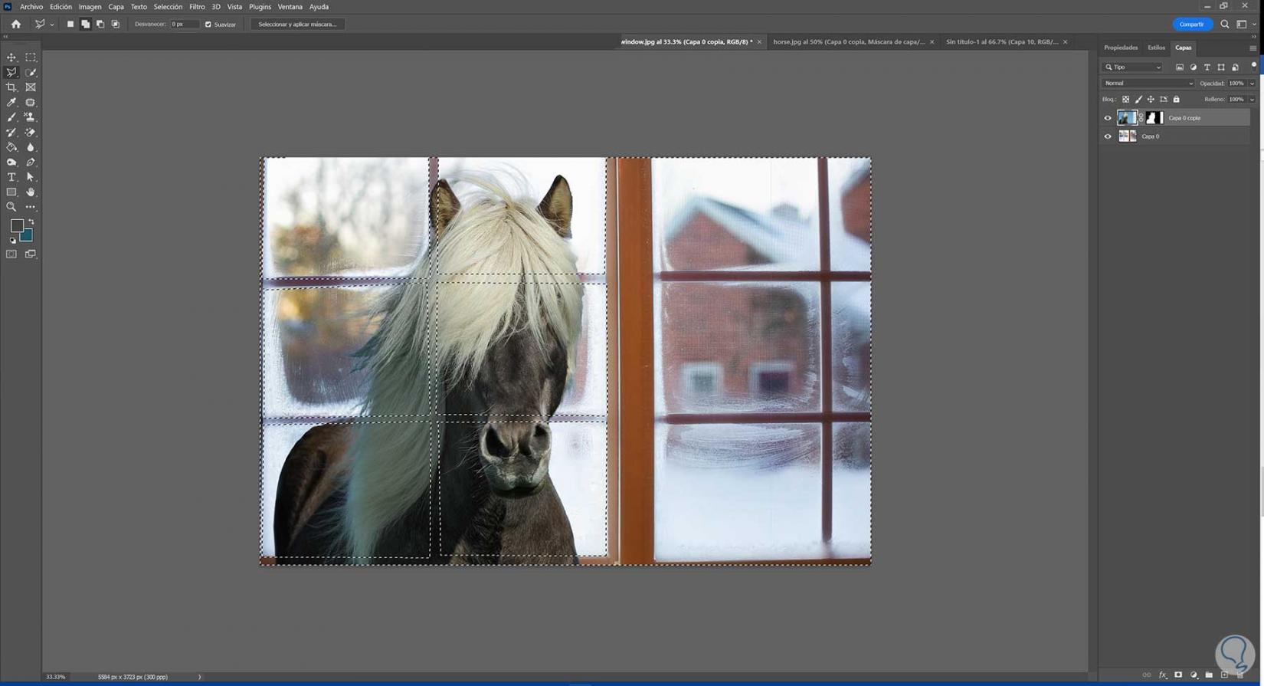Select the Hand tool
Viewport: 1264px width, 686px height.
(31, 192)
